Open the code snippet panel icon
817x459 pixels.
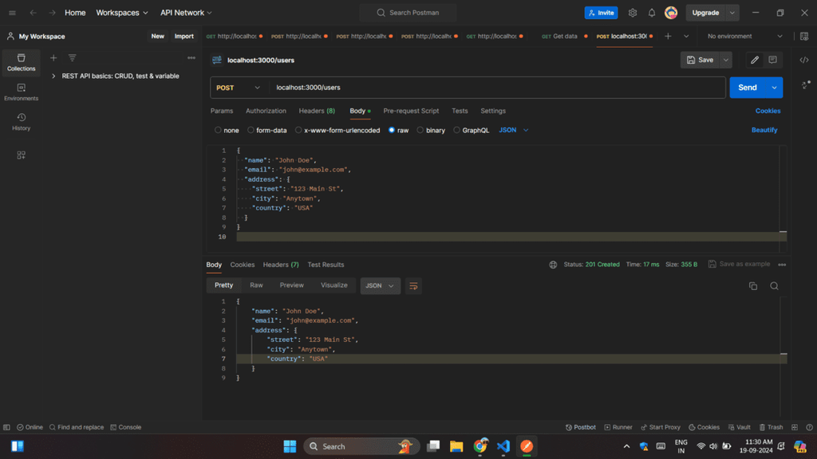pyautogui.click(x=804, y=61)
